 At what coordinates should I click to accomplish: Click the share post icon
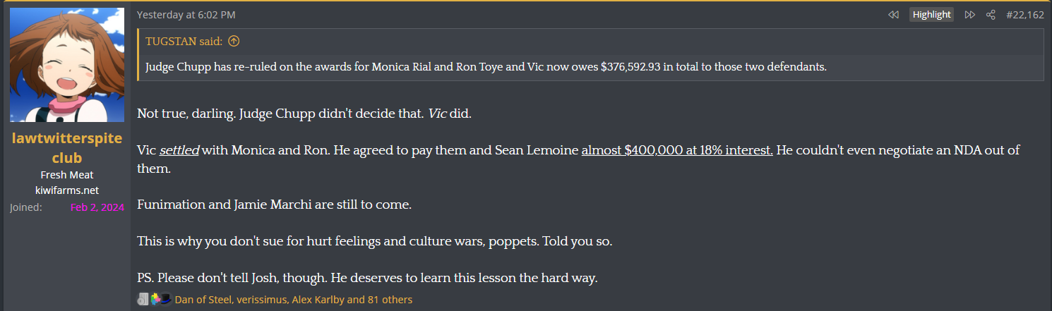[x=991, y=15]
